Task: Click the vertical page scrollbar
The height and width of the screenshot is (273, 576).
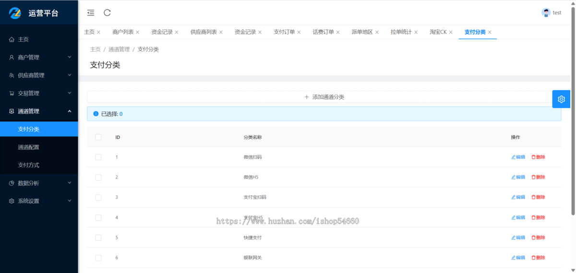Action: (x=573, y=110)
